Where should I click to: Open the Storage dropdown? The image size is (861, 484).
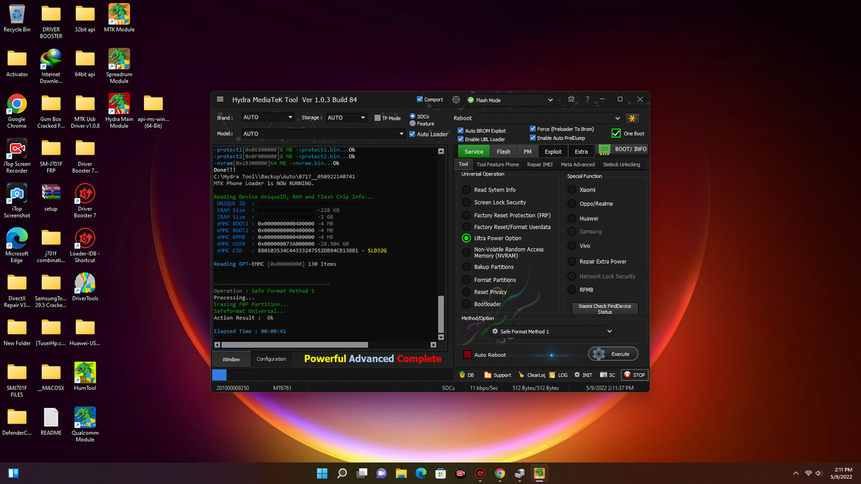(346, 118)
